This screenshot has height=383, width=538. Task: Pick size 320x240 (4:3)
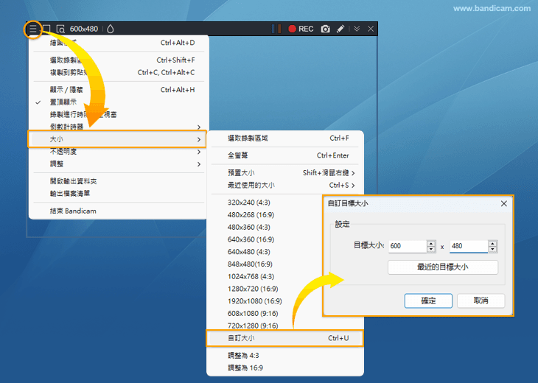(x=249, y=203)
